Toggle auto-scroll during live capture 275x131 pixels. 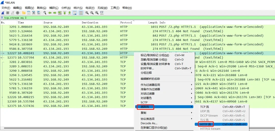(x=75, y=13)
